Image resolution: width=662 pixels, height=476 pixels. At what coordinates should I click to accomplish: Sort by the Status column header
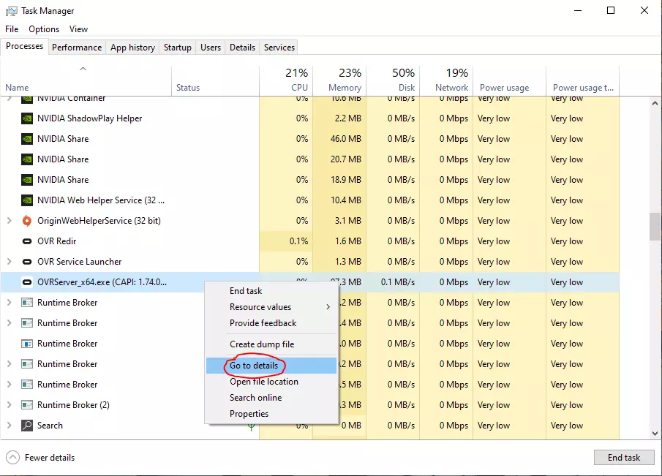[215, 80]
